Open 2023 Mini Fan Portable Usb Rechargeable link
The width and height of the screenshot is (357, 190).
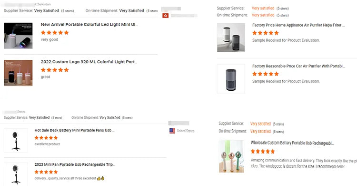(x=74, y=164)
